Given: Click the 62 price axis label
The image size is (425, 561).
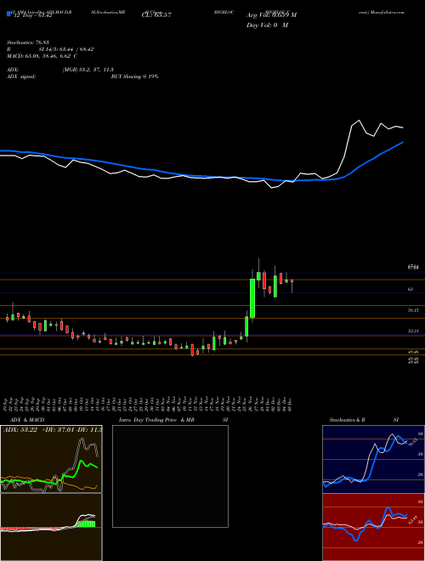Looking at the screenshot, I should [x=411, y=289].
